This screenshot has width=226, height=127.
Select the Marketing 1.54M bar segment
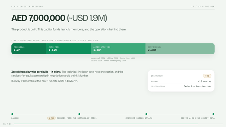69,49
